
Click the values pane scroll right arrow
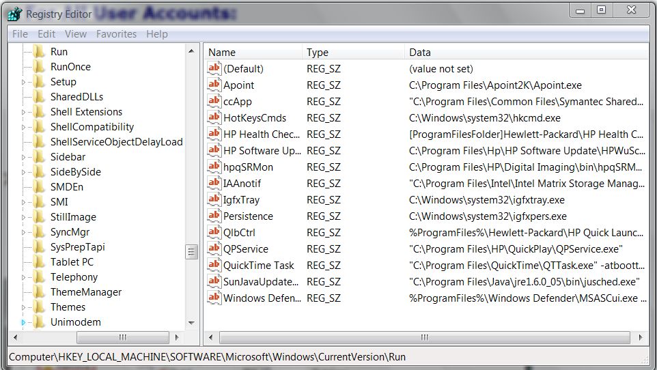click(x=640, y=337)
